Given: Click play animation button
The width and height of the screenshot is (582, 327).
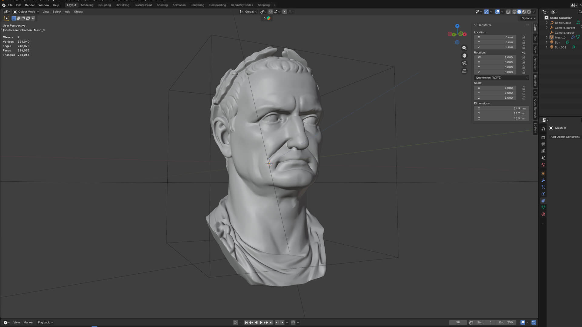Looking at the screenshot, I should click(261, 322).
